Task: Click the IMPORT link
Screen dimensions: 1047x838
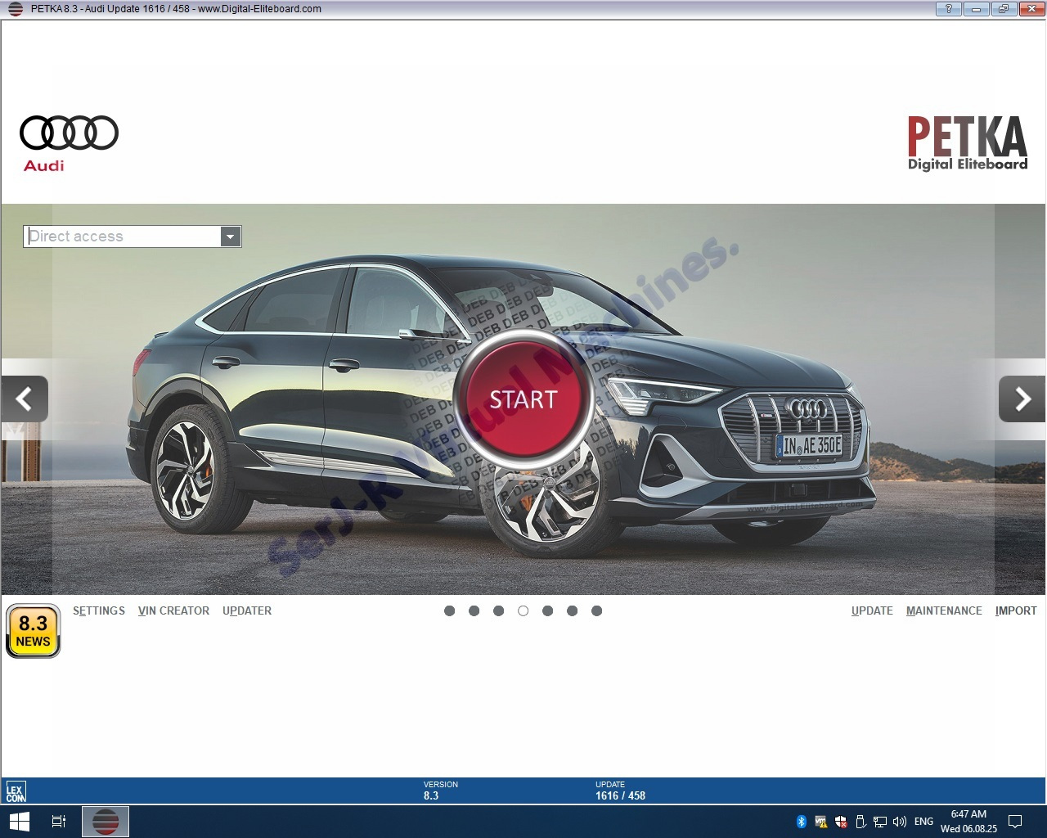Action: (x=1016, y=611)
